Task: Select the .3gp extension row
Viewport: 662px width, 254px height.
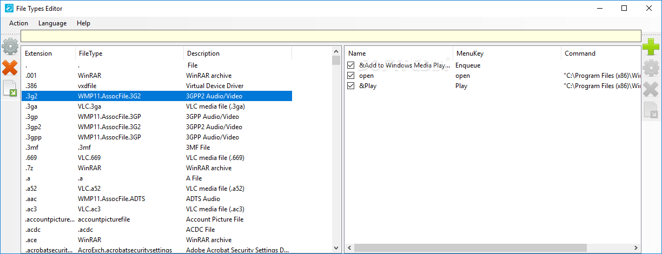Action: pos(157,117)
